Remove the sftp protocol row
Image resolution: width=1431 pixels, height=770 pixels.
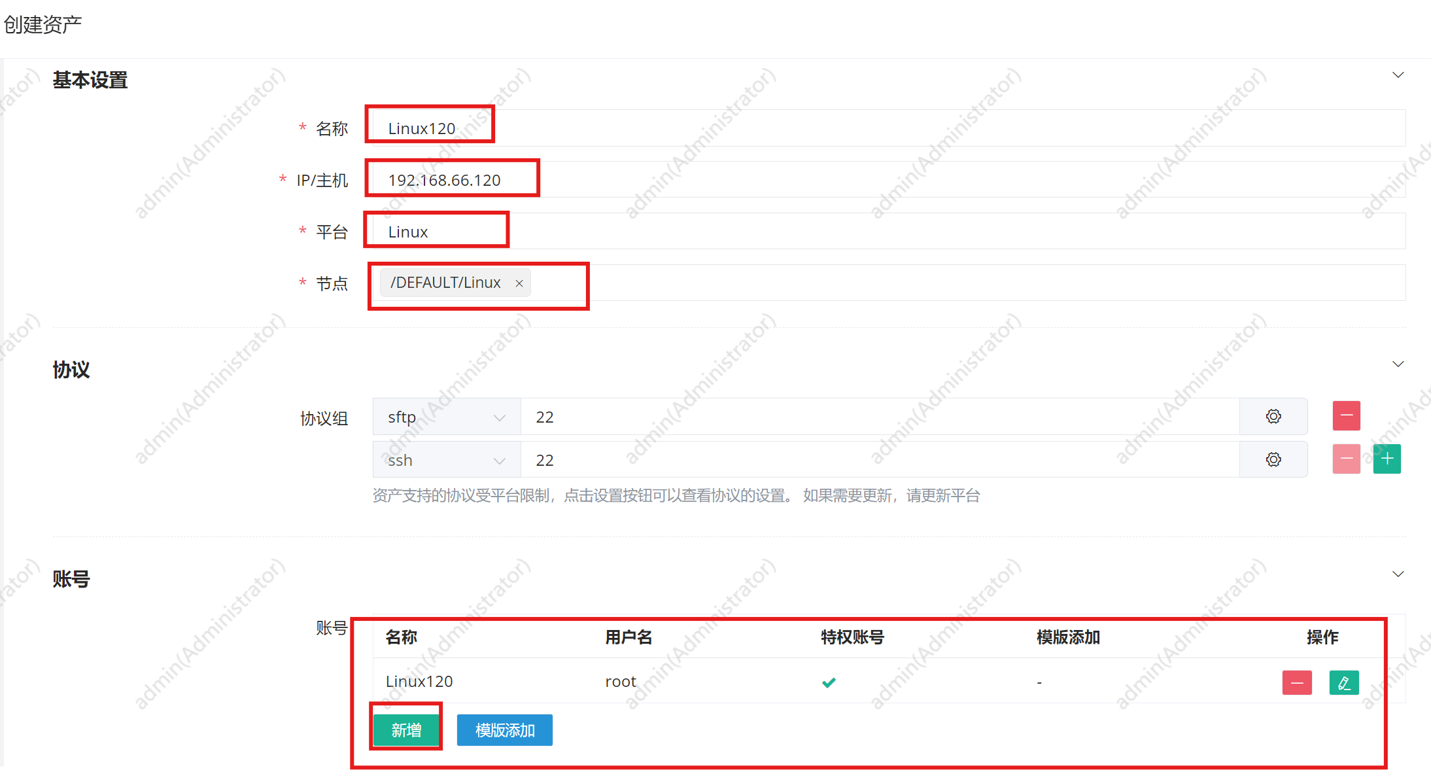point(1346,416)
